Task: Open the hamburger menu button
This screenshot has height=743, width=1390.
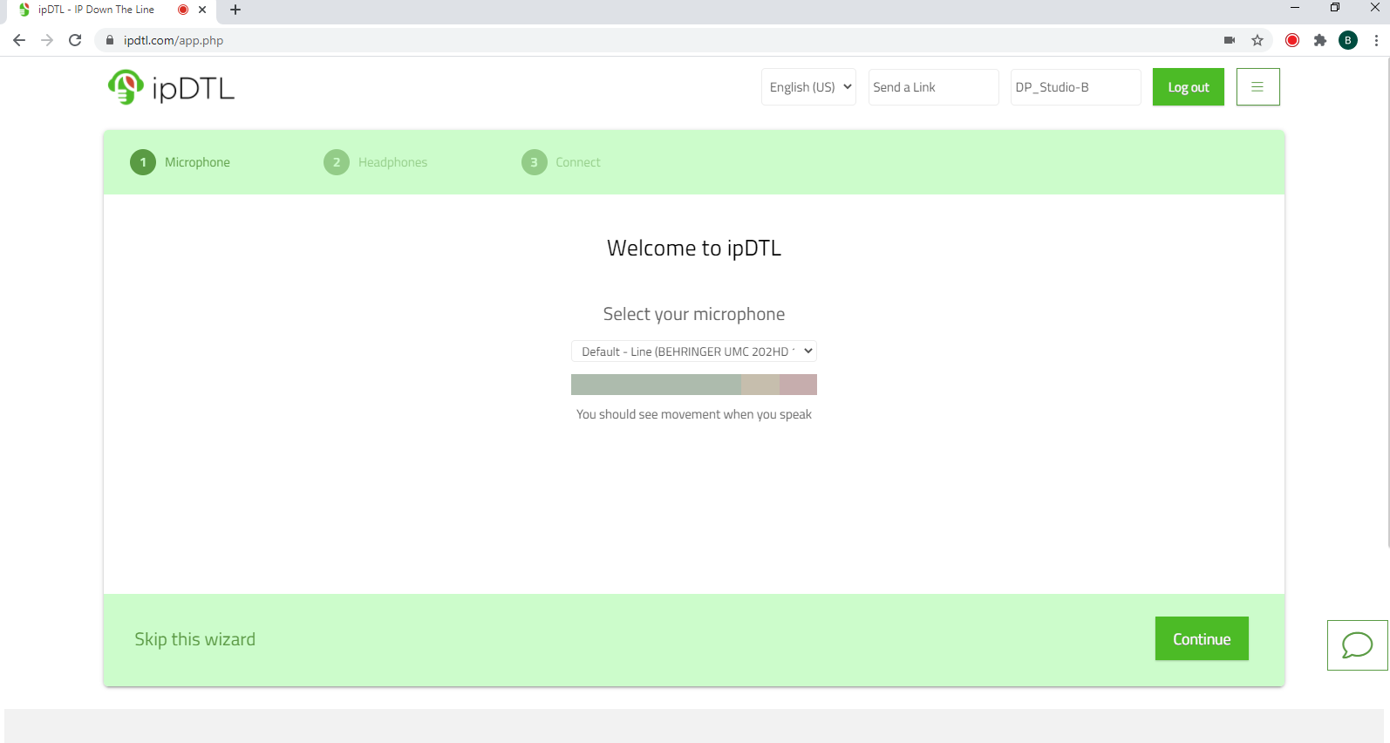Action: point(1257,87)
